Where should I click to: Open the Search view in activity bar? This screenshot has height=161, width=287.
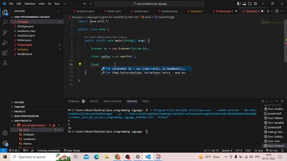(x=5, y=22)
